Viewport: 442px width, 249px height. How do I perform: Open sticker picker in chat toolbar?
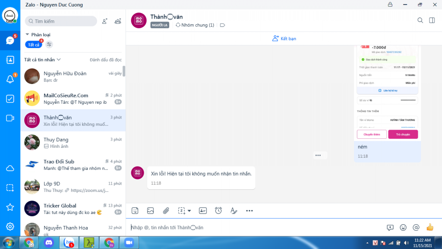click(x=135, y=211)
